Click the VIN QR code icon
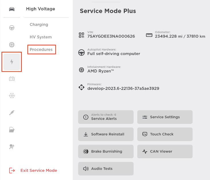The image size is (210, 180). 82,35
